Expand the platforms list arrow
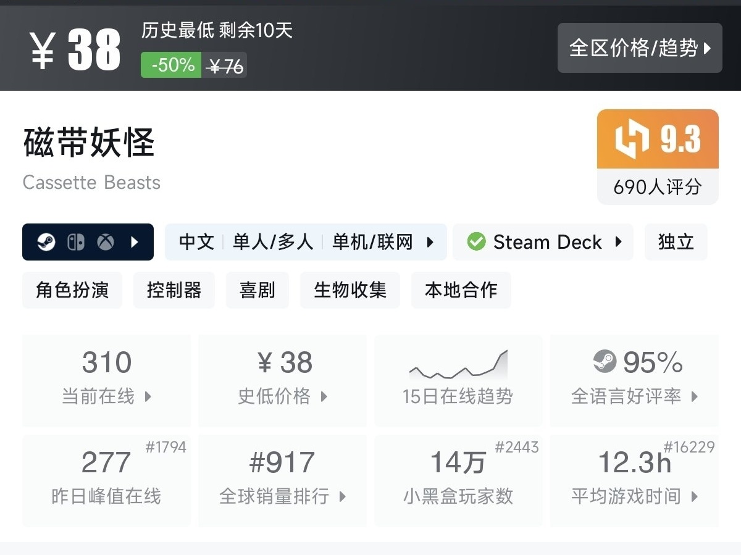Viewport: 741px width, 555px height. pyautogui.click(x=135, y=242)
